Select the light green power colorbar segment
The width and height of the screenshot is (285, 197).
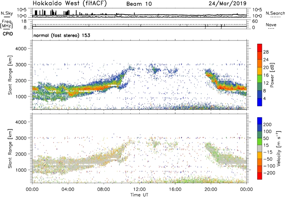point(260,79)
